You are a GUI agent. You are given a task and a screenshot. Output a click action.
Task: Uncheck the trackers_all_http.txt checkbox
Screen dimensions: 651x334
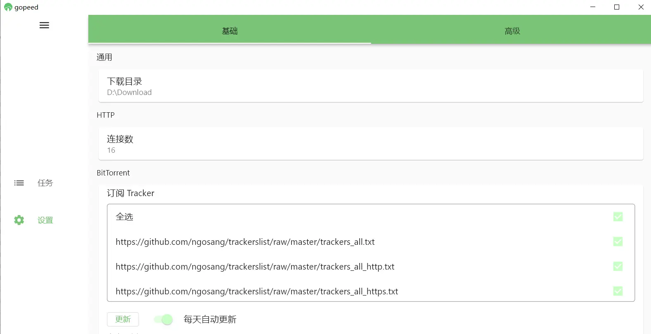pyautogui.click(x=618, y=266)
